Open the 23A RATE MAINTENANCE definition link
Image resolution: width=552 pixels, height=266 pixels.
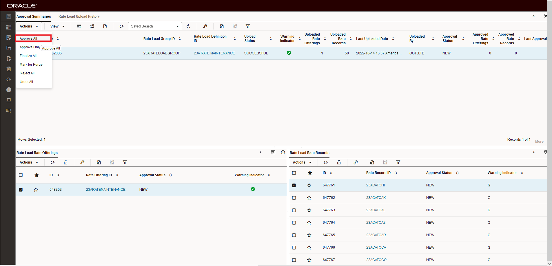[214, 53]
